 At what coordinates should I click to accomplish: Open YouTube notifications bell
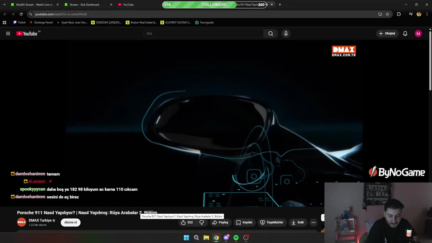point(405,33)
